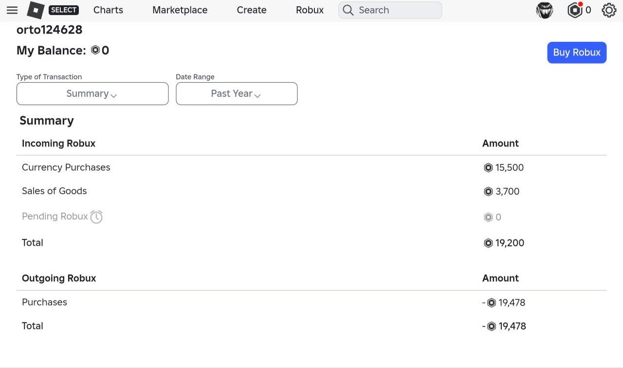Click the Outgoing Robux header
Image resolution: width=623 pixels, height=368 pixels.
click(x=59, y=278)
